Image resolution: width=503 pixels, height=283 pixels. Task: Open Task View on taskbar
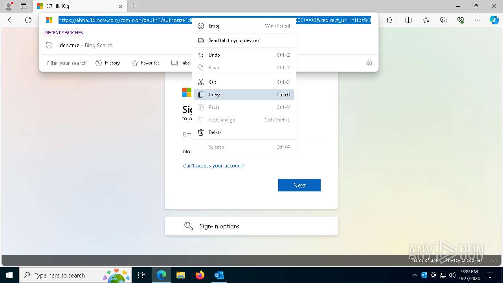(x=141, y=275)
